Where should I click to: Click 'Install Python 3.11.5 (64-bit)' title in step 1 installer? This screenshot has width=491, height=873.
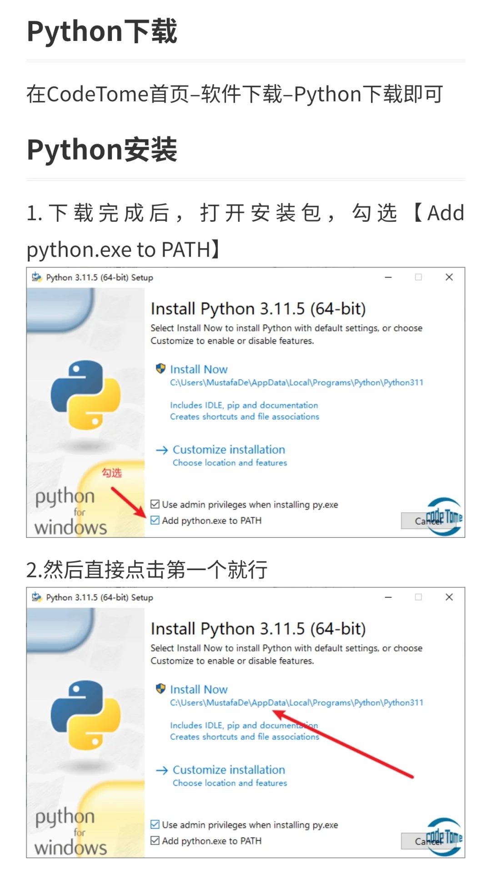[258, 309]
